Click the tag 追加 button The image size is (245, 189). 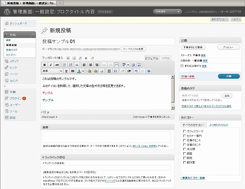point(227,96)
